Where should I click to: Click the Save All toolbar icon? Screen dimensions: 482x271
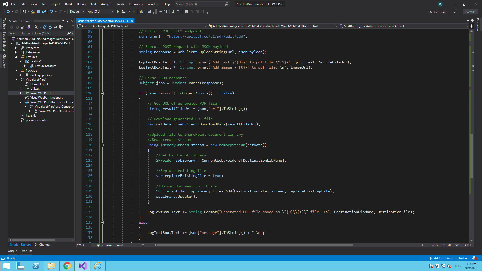click(x=44, y=12)
